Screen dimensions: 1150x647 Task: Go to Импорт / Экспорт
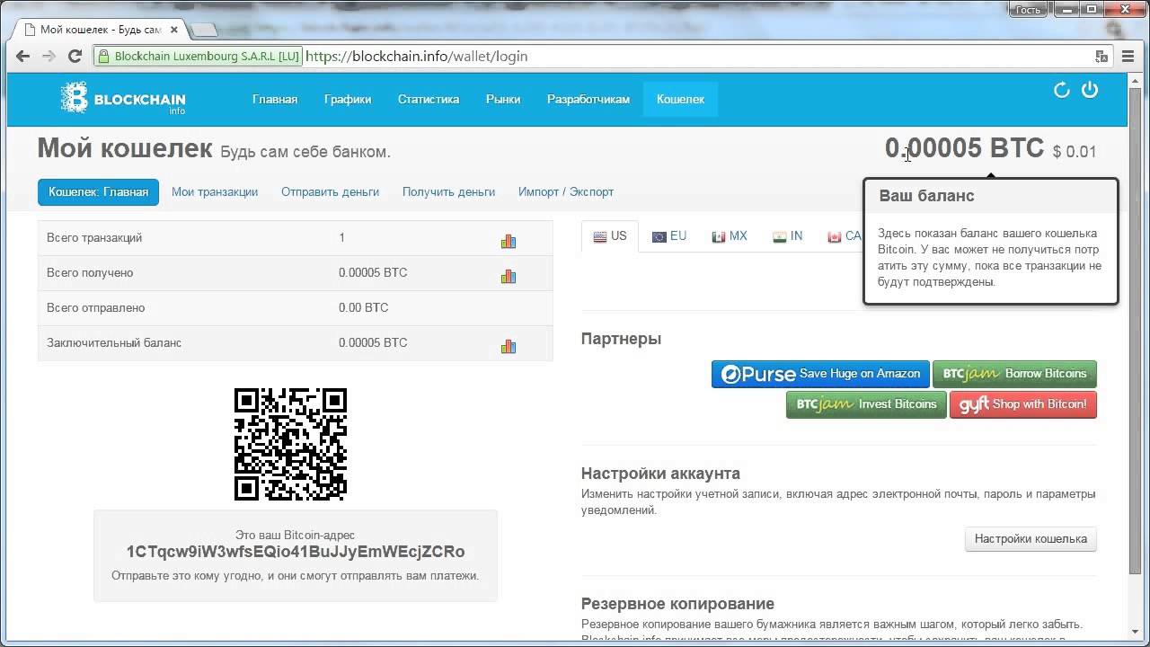[566, 191]
